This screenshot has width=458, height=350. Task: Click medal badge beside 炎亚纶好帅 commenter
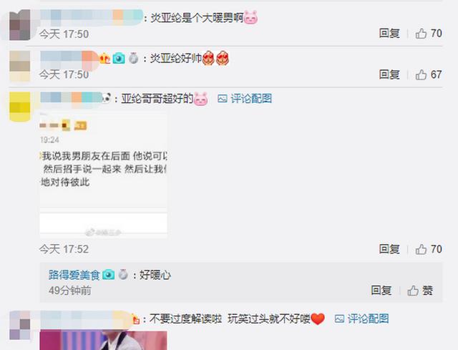[134, 59]
